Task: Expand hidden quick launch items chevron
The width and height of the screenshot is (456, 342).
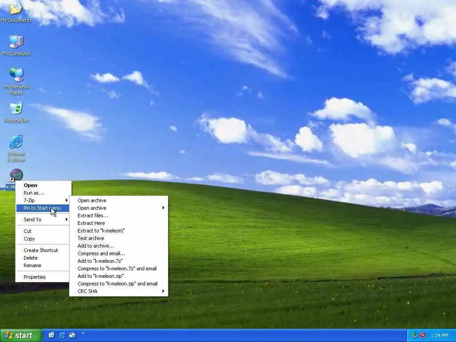Action: 83,333
